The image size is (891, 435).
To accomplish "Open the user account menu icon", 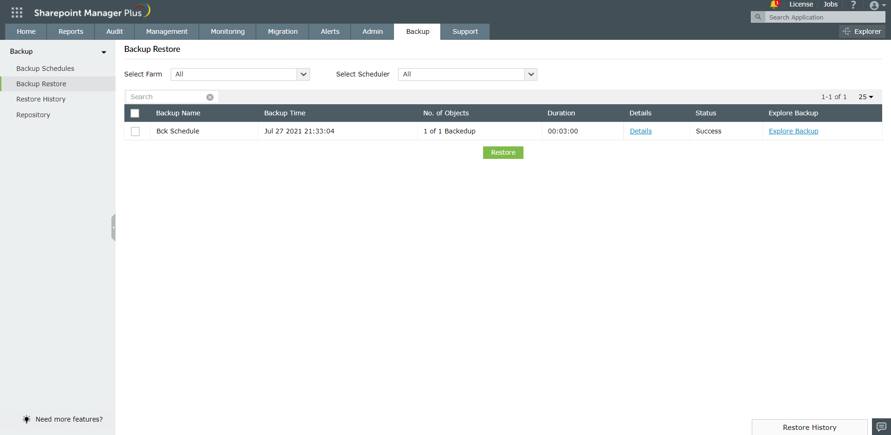I will 875,6.
